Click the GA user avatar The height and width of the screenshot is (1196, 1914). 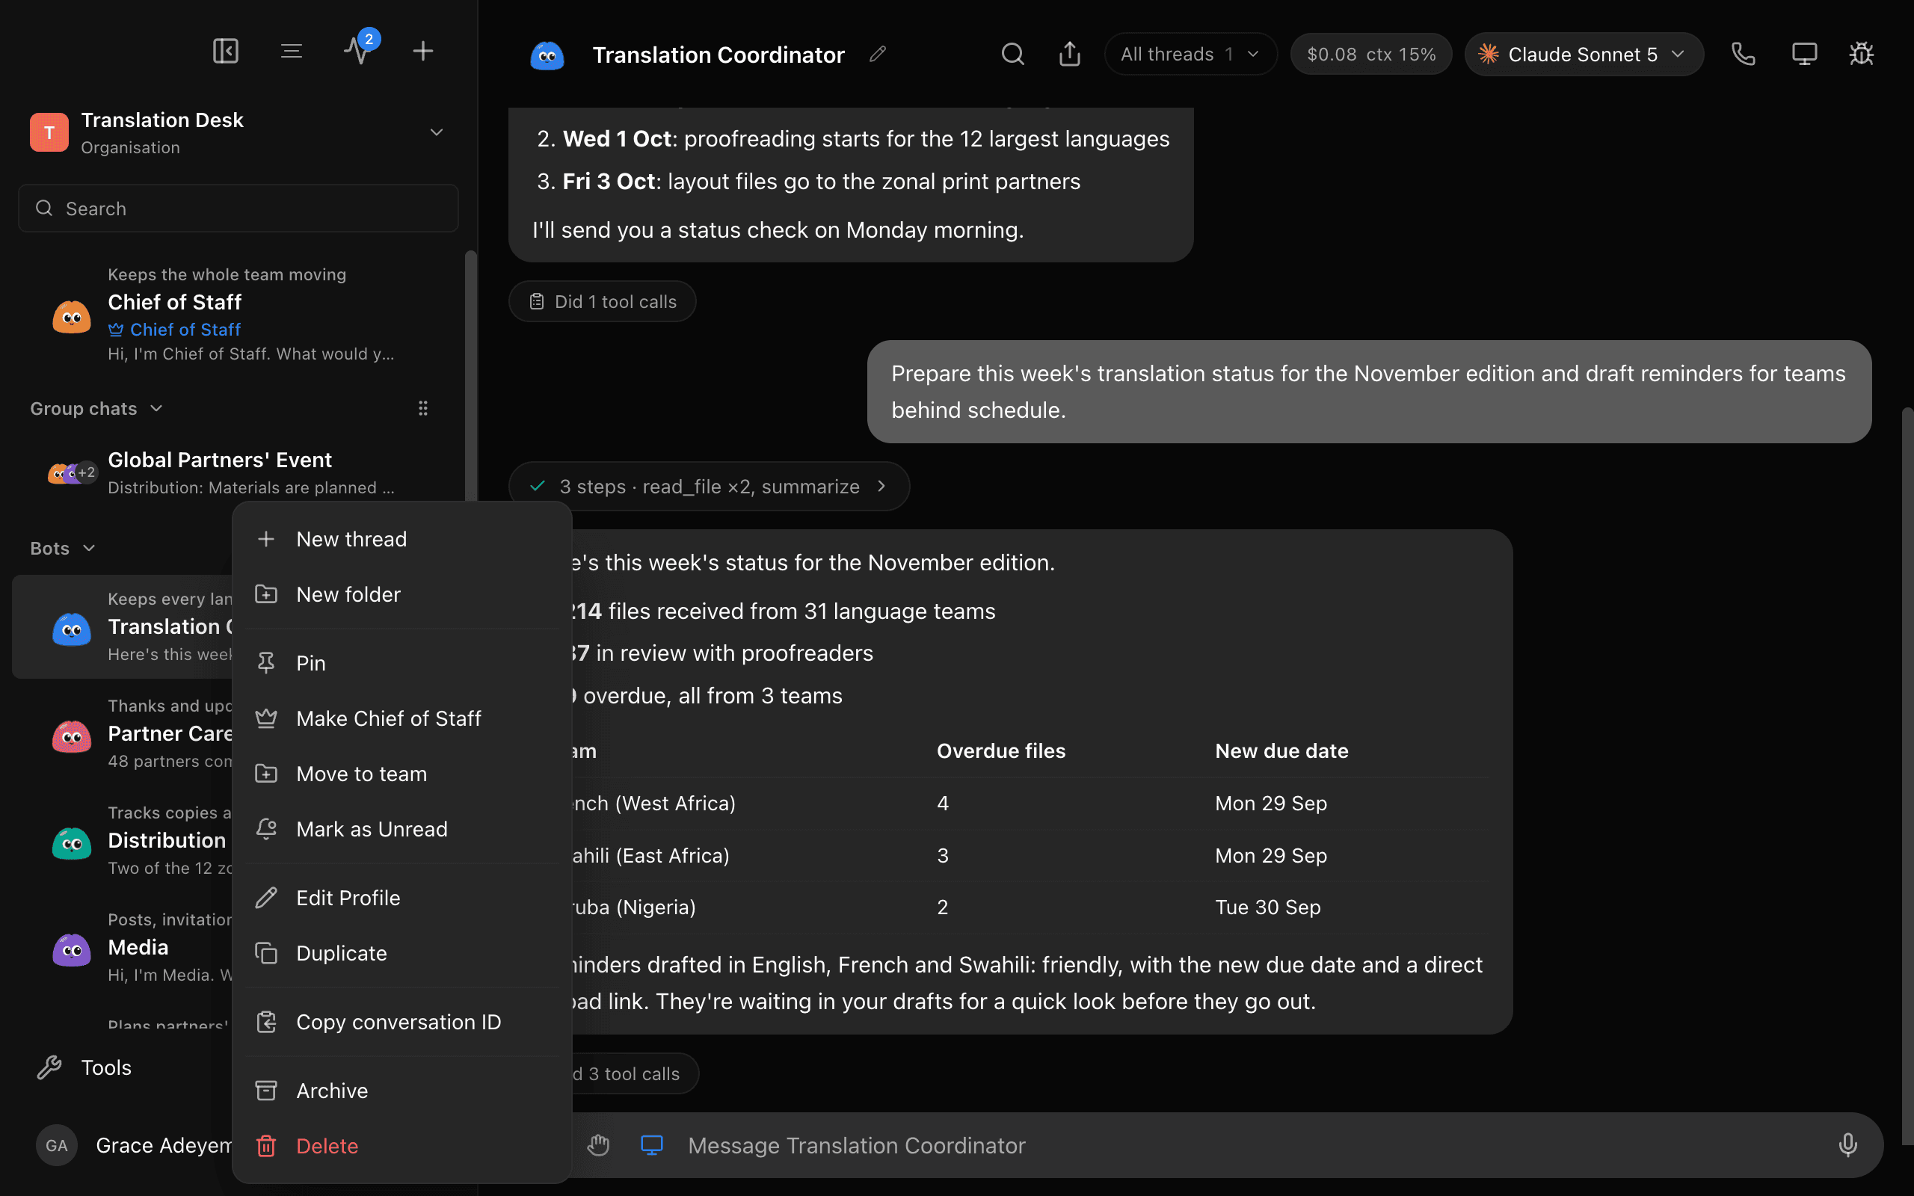click(x=57, y=1145)
